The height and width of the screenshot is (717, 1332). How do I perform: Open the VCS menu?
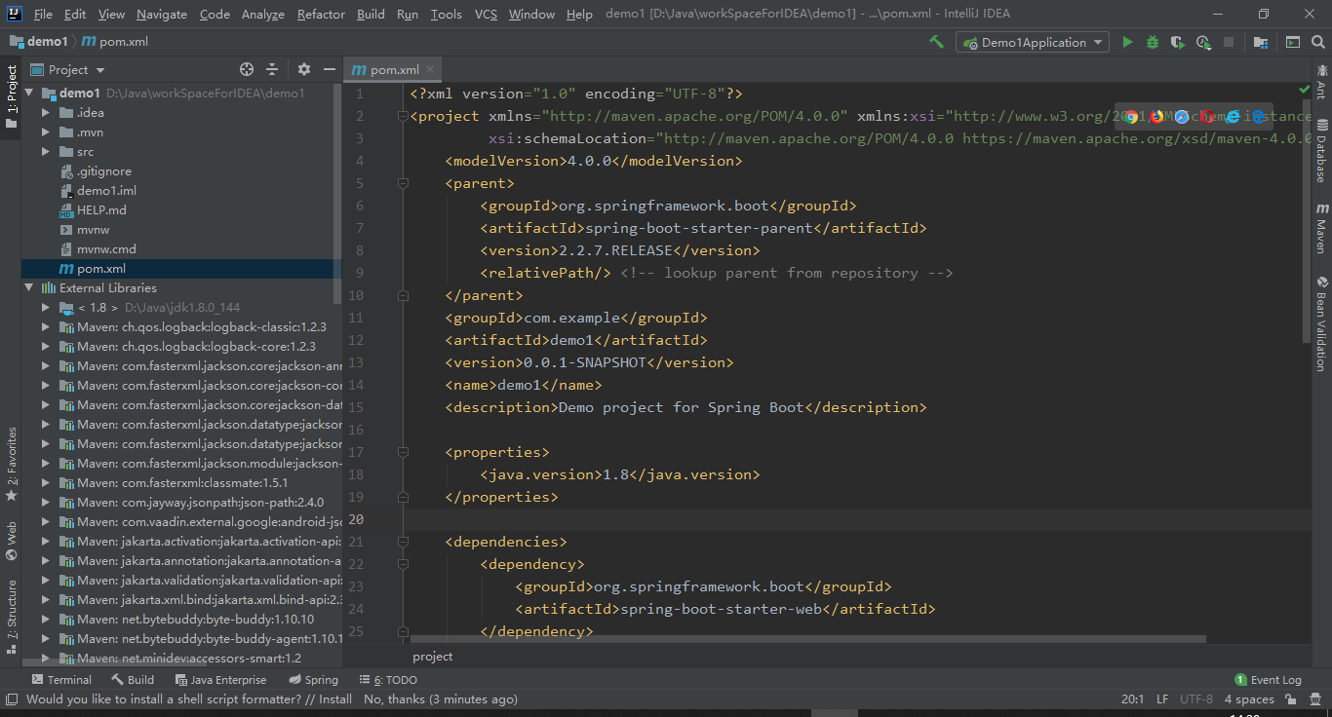tap(486, 14)
